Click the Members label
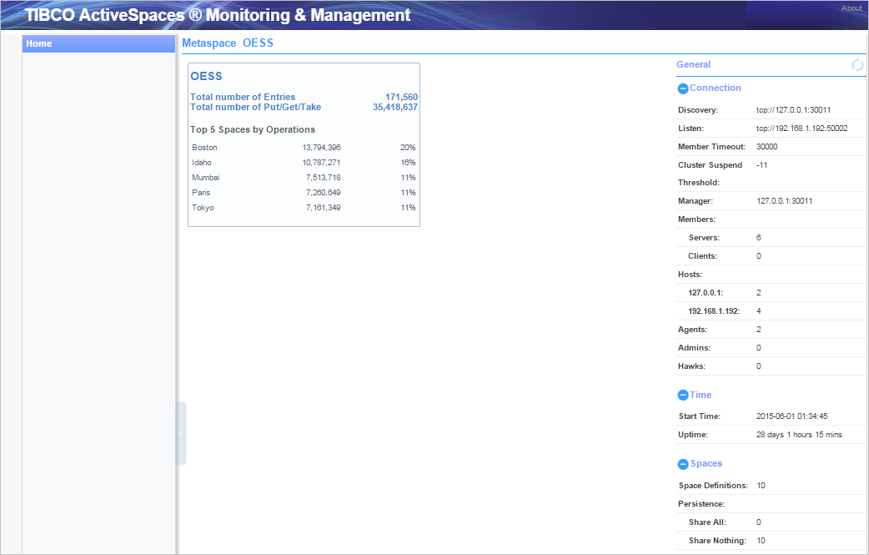869x555 pixels. click(x=696, y=219)
